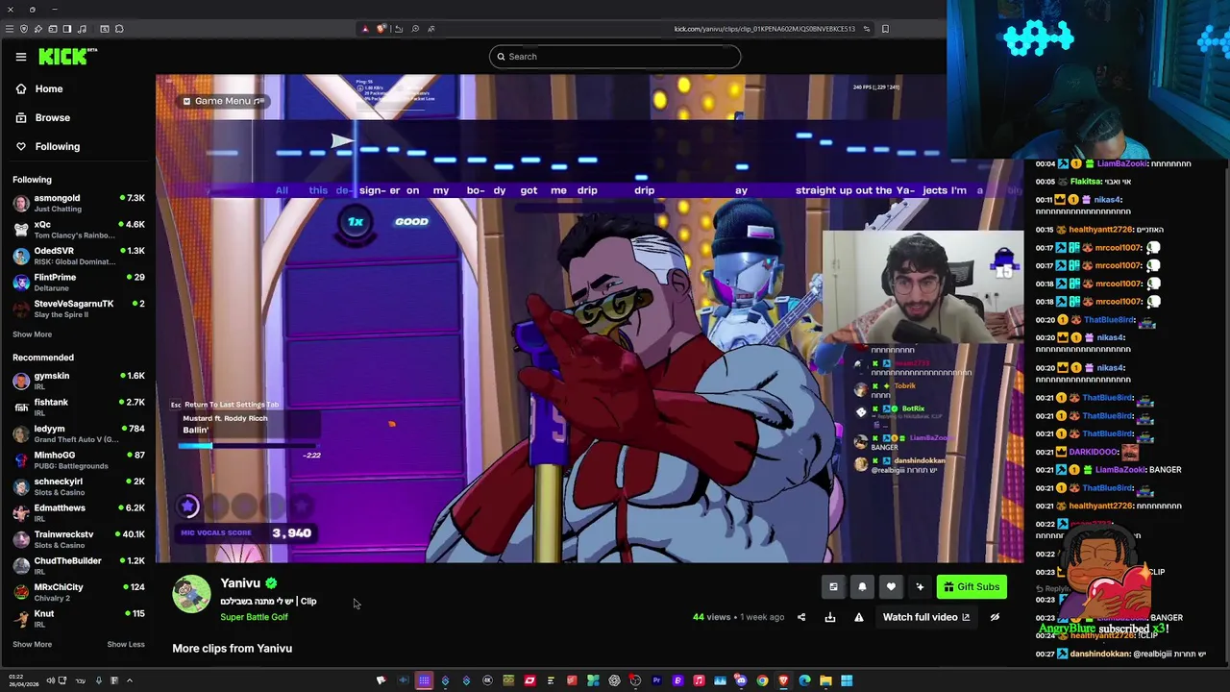Open Microsoft Edge from the taskbar
Screen dimensions: 1230x692
(x=804, y=680)
